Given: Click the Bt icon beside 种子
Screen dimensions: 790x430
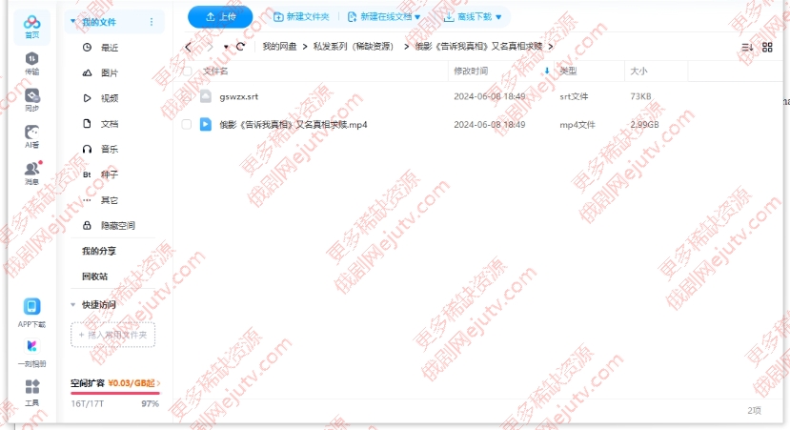Looking at the screenshot, I should 87,174.
